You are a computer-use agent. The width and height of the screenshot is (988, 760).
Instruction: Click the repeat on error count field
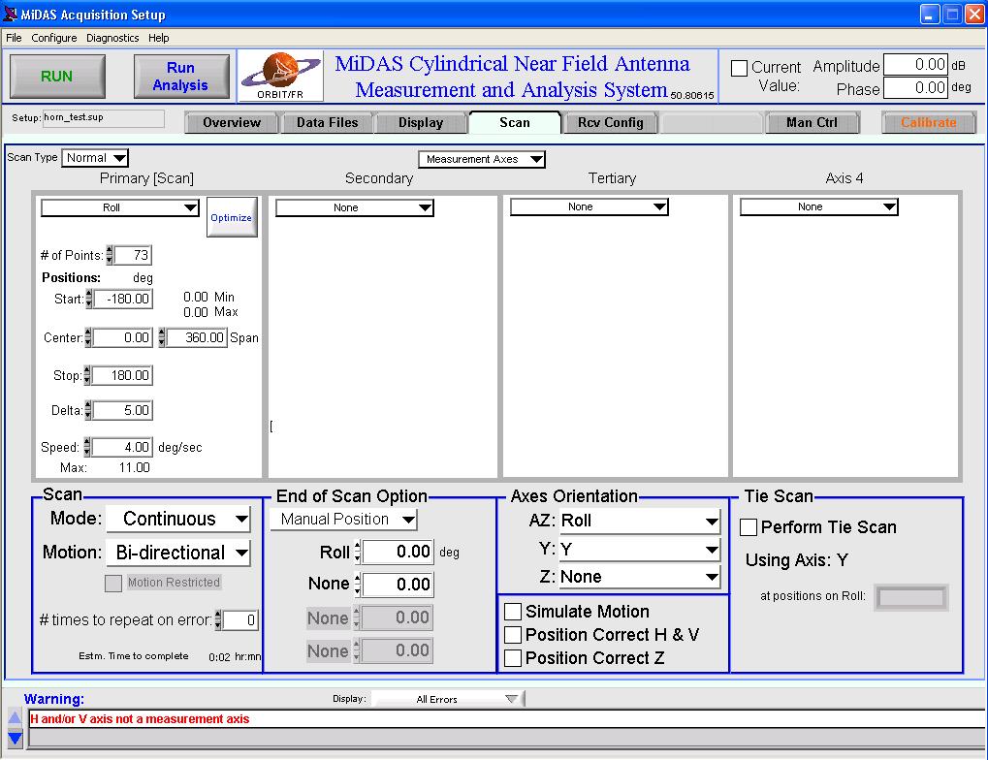(240, 620)
